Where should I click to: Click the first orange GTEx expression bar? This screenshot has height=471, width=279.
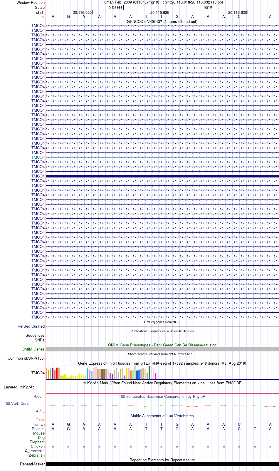47,374
